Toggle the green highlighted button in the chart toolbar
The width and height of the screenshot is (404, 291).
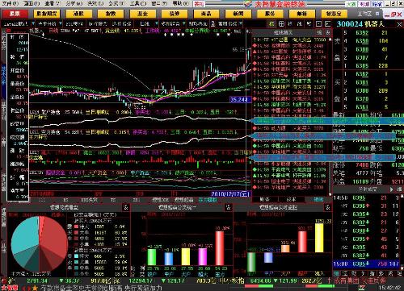[271, 24]
